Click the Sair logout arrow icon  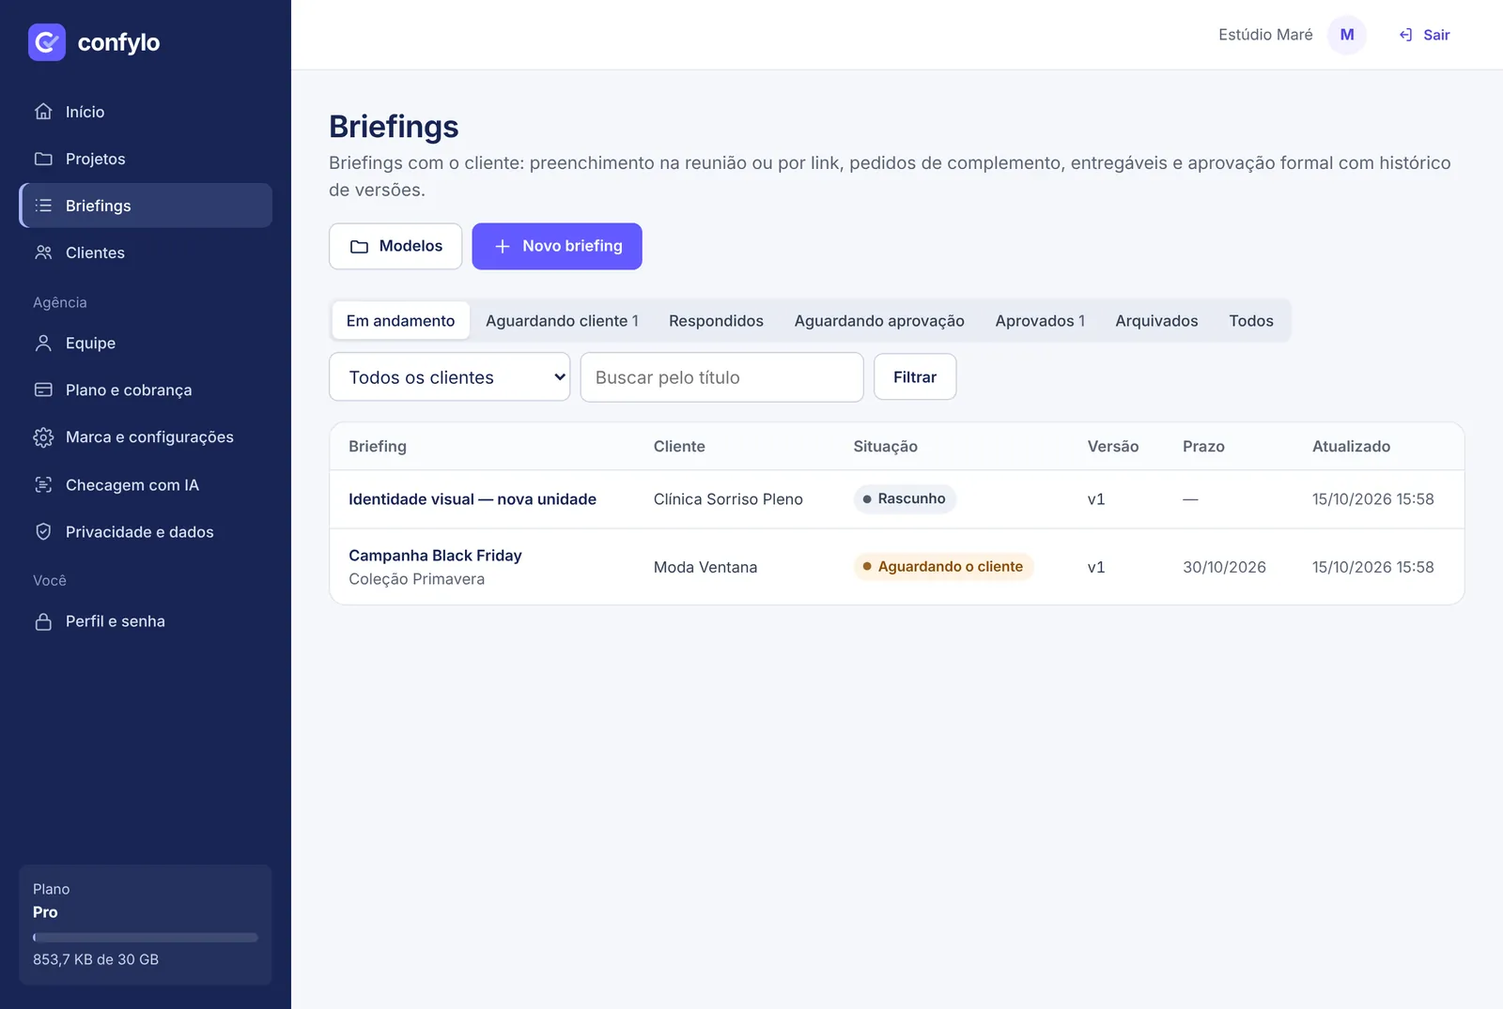1405,35
